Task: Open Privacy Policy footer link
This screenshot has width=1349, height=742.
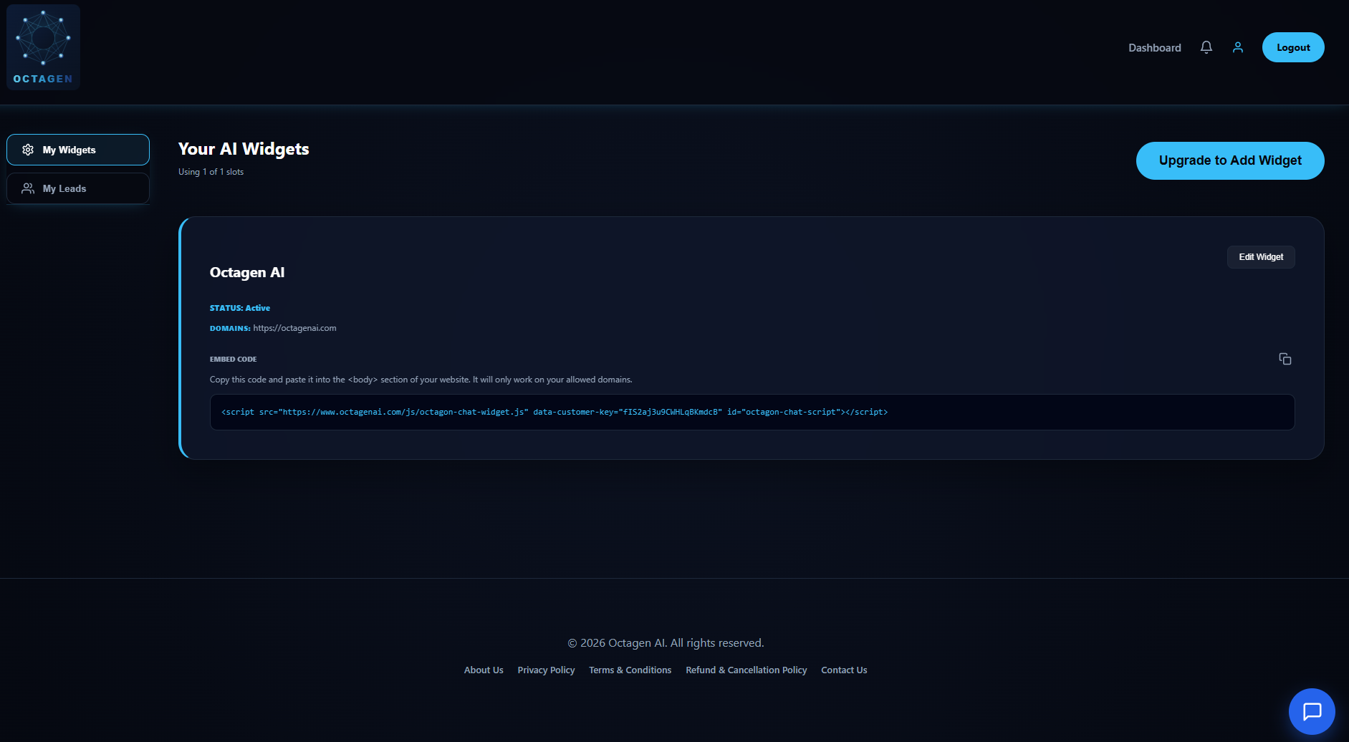Action: pyautogui.click(x=546, y=670)
